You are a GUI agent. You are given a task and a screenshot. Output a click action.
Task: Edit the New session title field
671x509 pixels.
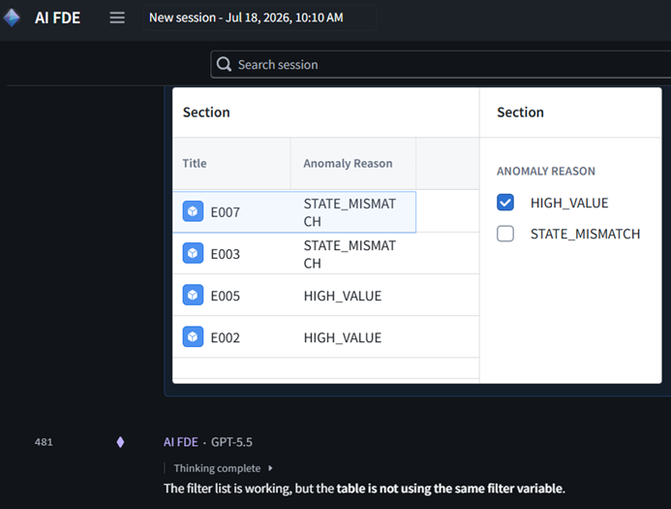click(x=259, y=17)
